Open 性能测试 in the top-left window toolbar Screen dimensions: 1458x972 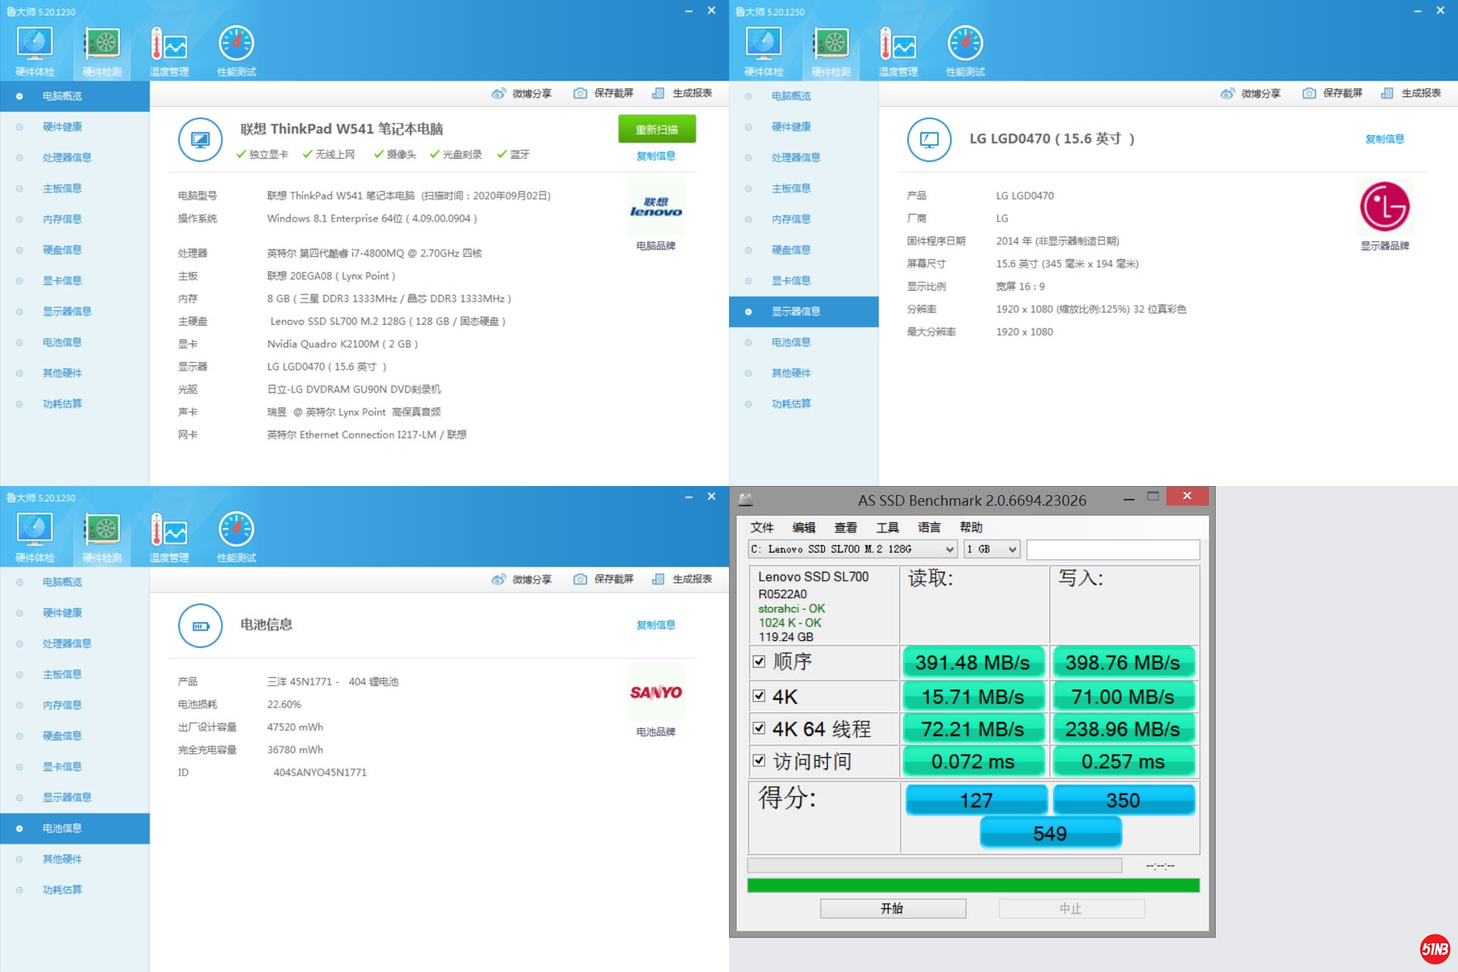(236, 52)
